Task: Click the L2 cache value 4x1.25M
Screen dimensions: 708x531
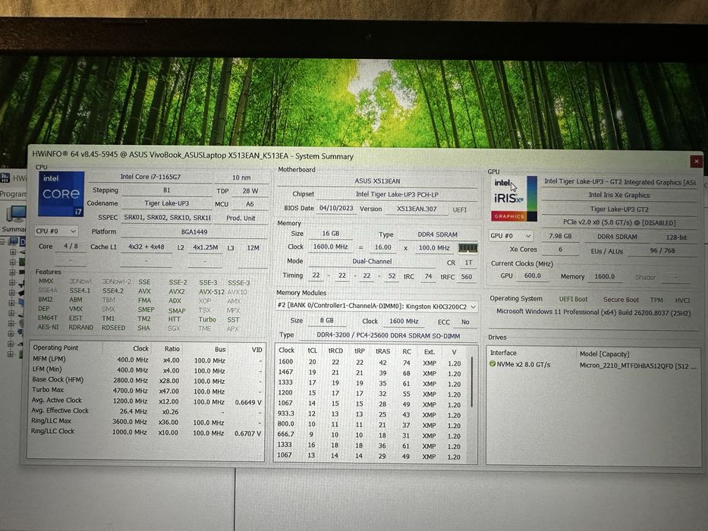Action: [206, 247]
